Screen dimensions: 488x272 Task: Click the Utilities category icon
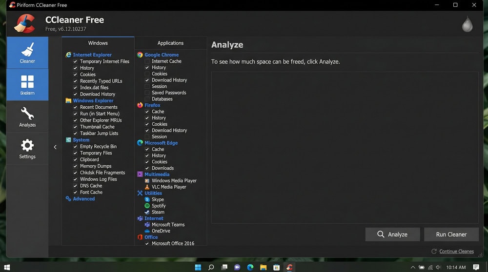coord(140,193)
